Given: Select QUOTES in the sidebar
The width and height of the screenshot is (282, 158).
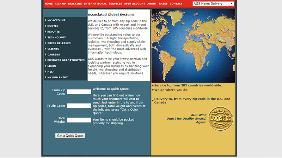Looking at the screenshot, I should coord(53,26).
